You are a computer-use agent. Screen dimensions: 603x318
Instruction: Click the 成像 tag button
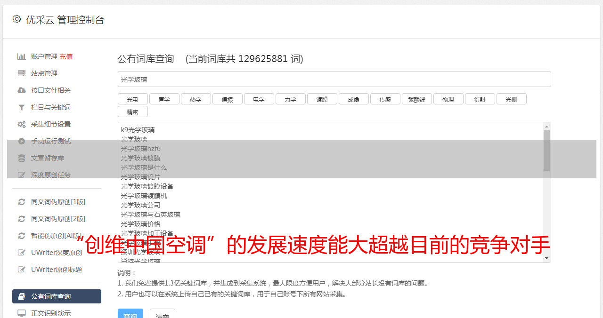click(353, 99)
